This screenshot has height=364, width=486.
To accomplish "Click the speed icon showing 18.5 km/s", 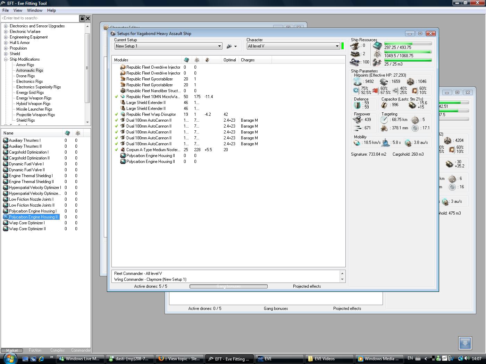I will point(357,142).
